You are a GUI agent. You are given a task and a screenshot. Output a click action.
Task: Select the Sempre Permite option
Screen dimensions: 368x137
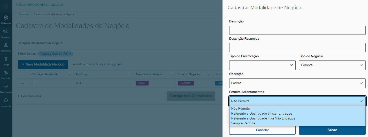click(297, 123)
